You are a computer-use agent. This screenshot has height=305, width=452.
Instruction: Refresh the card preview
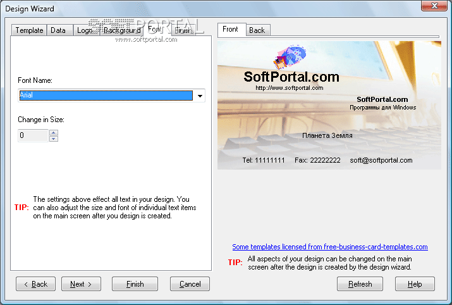pos(360,284)
